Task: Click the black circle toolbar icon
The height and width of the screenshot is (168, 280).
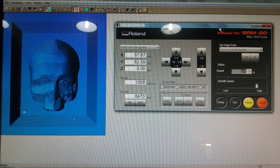Action: click(x=92, y=9)
